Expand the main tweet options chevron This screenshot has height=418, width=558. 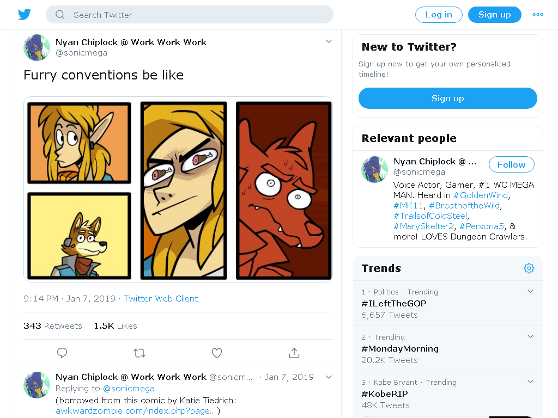pyautogui.click(x=329, y=41)
